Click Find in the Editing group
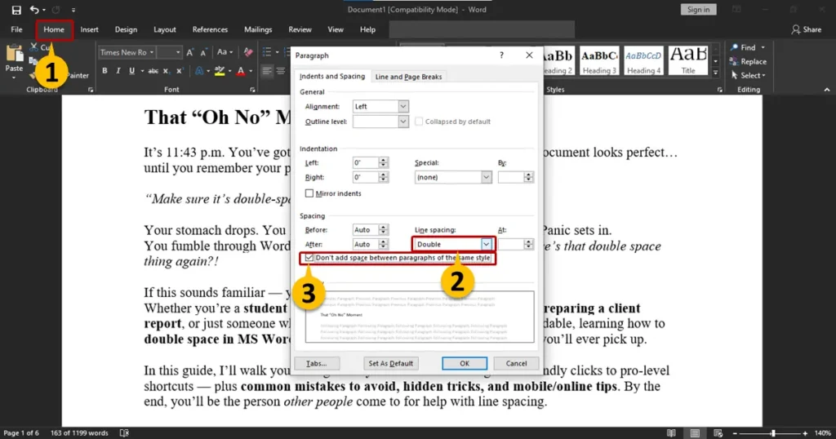This screenshot has height=439, width=836. tap(748, 47)
